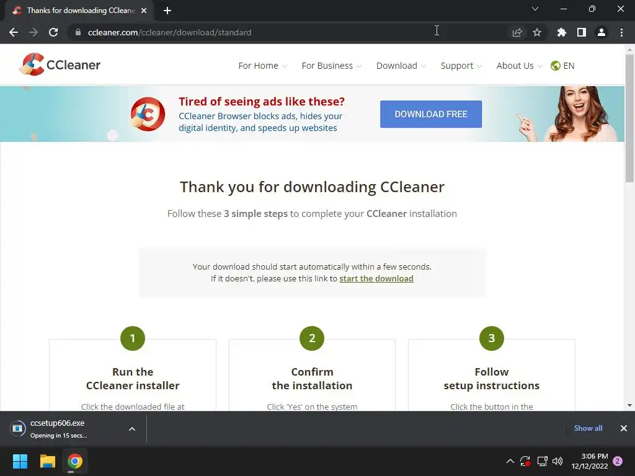Click scrollbar down arrow
Viewport: 635px width, 476px height.
coord(629,405)
